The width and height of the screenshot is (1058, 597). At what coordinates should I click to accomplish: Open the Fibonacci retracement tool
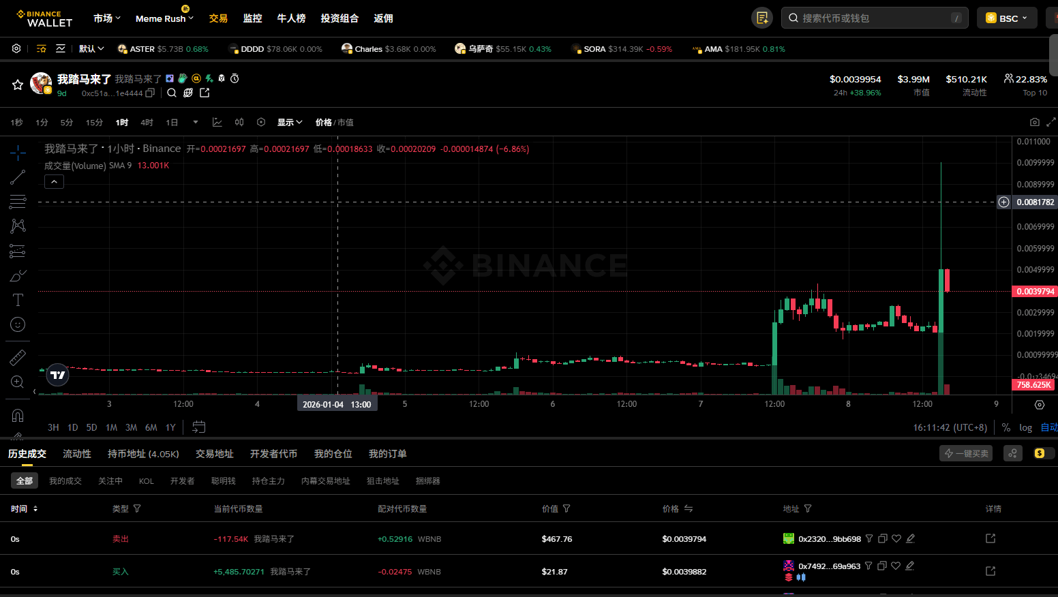click(x=18, y=202)
